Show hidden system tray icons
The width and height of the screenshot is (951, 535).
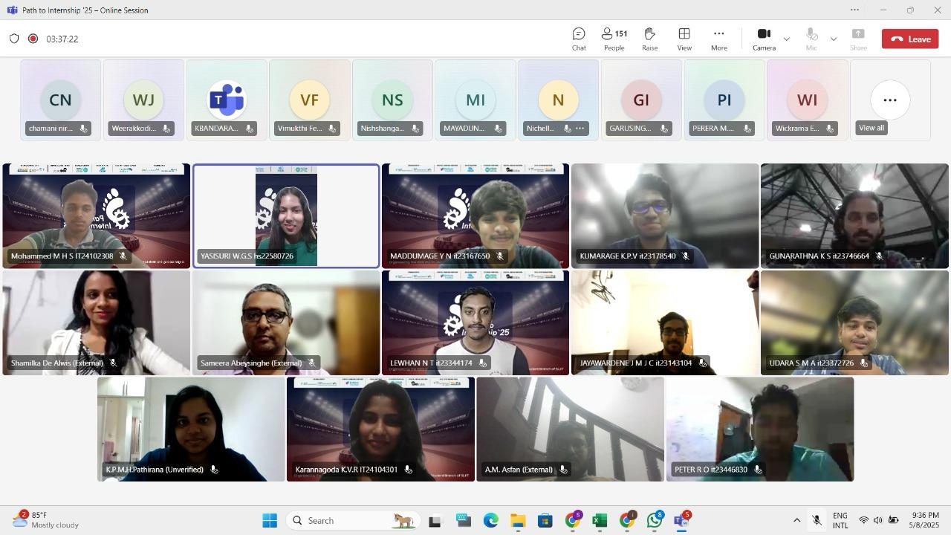point(796,521)
